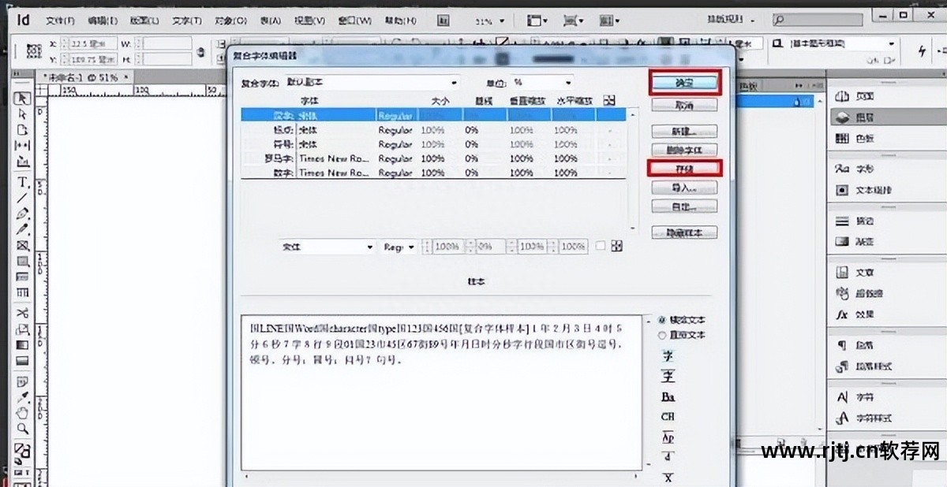Screen dimensions: 947x487
Task: Open the 单位 units (%) dropdown
Action: tap(543, 82)
